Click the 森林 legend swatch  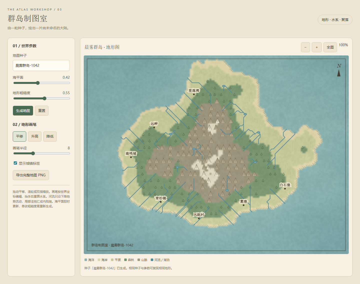(125, 260)
